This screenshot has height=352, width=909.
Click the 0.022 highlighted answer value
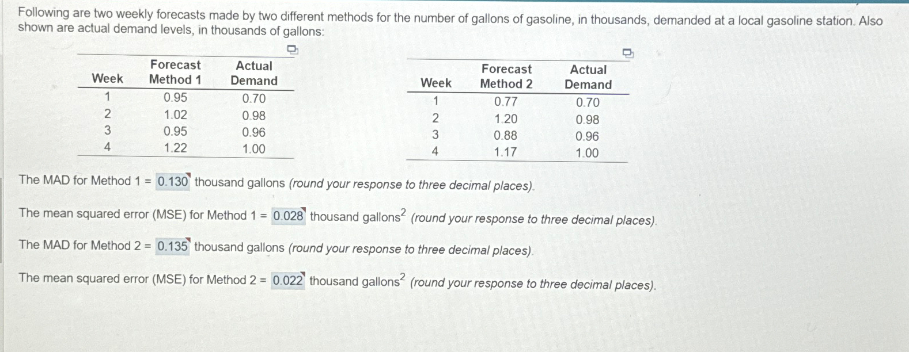(x=286, y=280)
